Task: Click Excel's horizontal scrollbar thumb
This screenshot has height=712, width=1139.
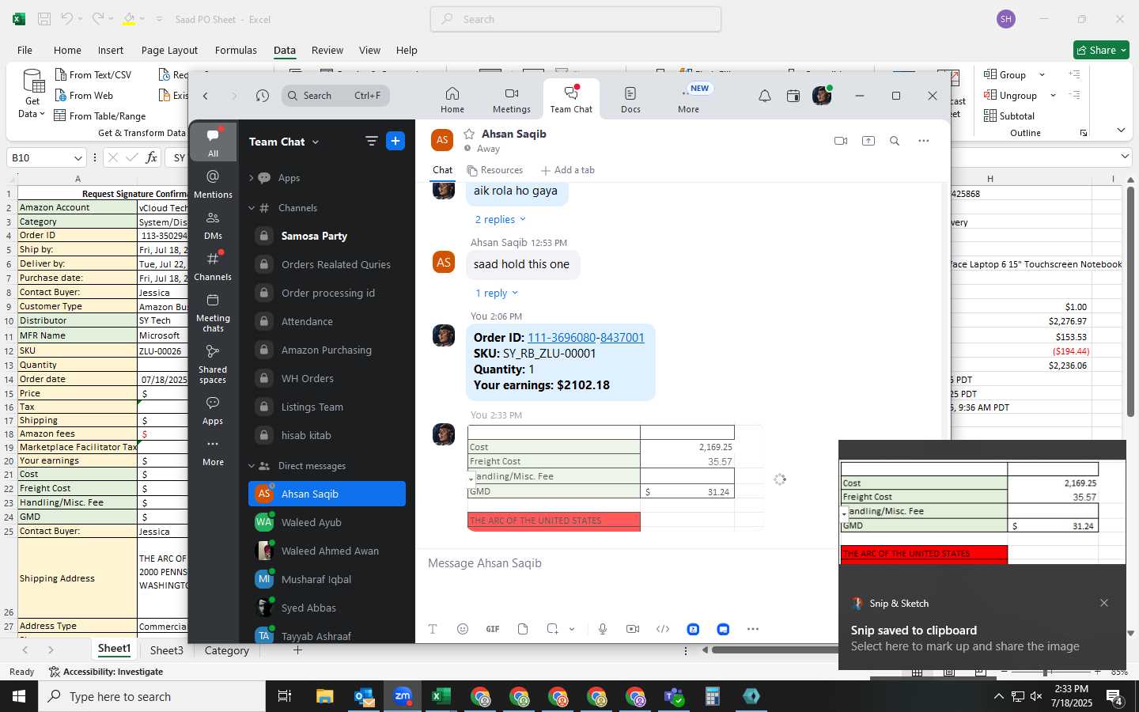Action: click(775, 650)
